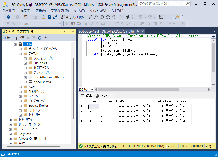Click the Open File folder icon
This screenshot has height=157, width=218.
tap(44, 17)
